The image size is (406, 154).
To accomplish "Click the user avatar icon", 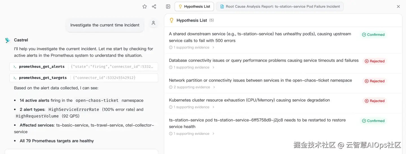I will tap(153, 23).
